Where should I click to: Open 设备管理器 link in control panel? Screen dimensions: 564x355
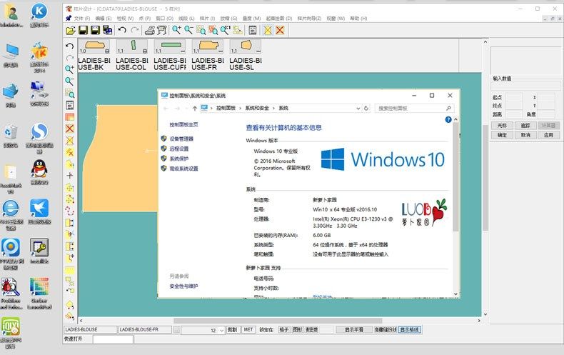[181, 139]
